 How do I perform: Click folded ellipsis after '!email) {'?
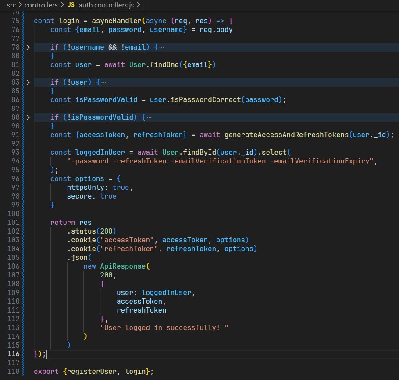162,47
